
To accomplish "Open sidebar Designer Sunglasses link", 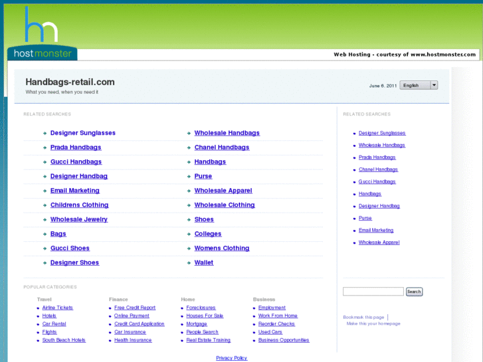I will [x=382, y=133].
